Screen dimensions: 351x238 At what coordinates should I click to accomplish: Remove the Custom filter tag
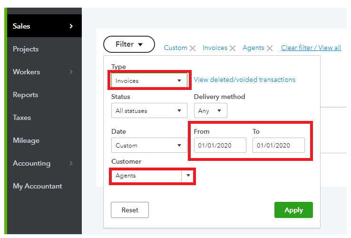point(193,48)
